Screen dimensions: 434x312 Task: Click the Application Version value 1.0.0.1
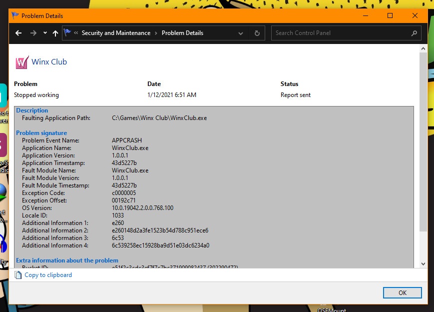[120, 155]
